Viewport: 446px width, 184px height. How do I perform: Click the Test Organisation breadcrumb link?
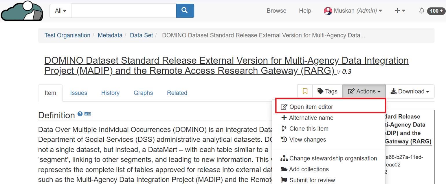click(67, 35)
